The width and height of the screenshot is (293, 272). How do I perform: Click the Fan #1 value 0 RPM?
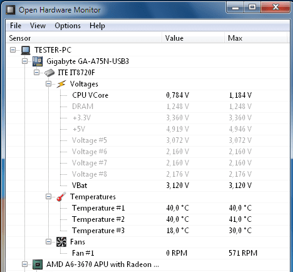pyautogui.click(x=177, y=253)
